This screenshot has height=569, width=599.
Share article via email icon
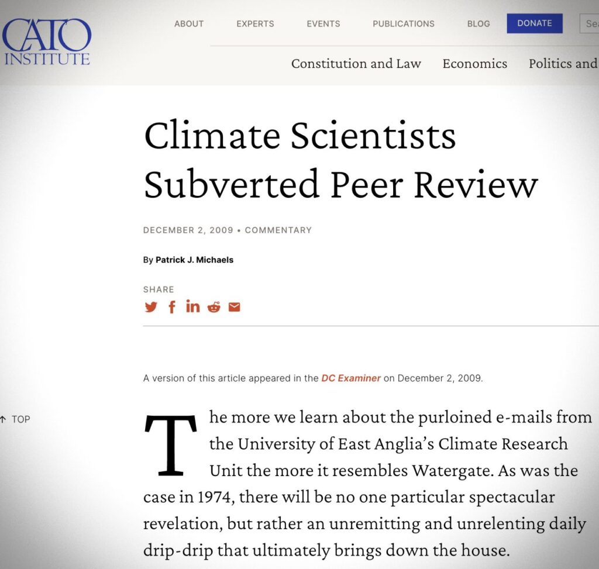point(234,307)
